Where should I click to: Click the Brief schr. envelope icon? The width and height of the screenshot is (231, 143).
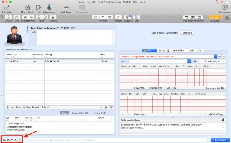tap(7, 7)
